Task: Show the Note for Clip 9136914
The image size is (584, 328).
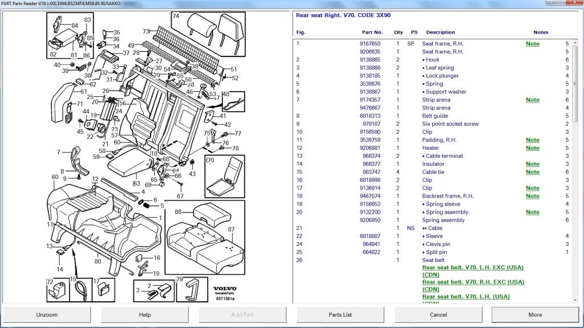Action: tap(533, 188)
